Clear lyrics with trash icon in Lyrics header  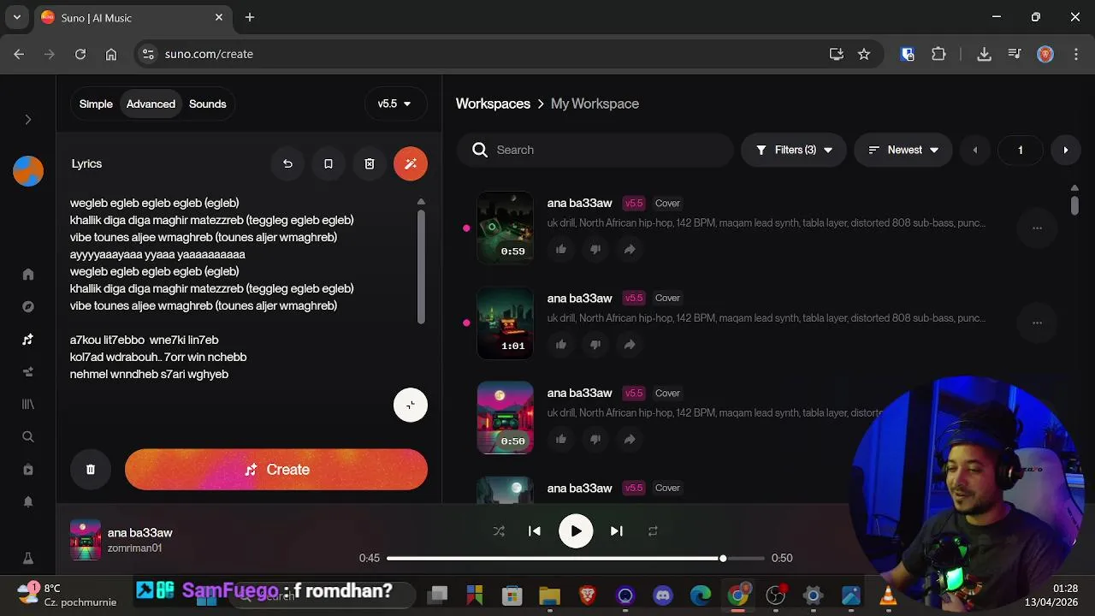[370, 164]
